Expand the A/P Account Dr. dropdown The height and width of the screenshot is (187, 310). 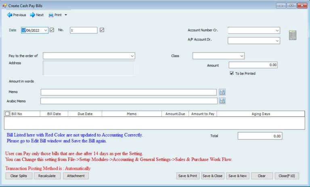(277, 41)
